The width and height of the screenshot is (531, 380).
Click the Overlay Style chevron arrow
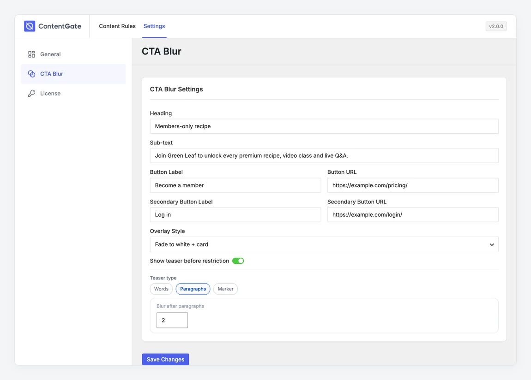492,244
